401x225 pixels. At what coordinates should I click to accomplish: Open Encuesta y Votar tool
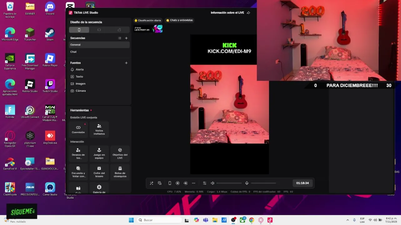tap(78, 172)
